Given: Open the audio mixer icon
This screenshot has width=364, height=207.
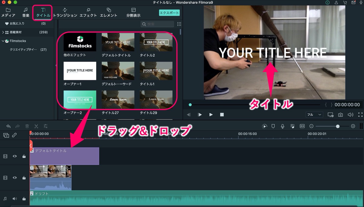Looking at the screenshot, I should [292, 126].
